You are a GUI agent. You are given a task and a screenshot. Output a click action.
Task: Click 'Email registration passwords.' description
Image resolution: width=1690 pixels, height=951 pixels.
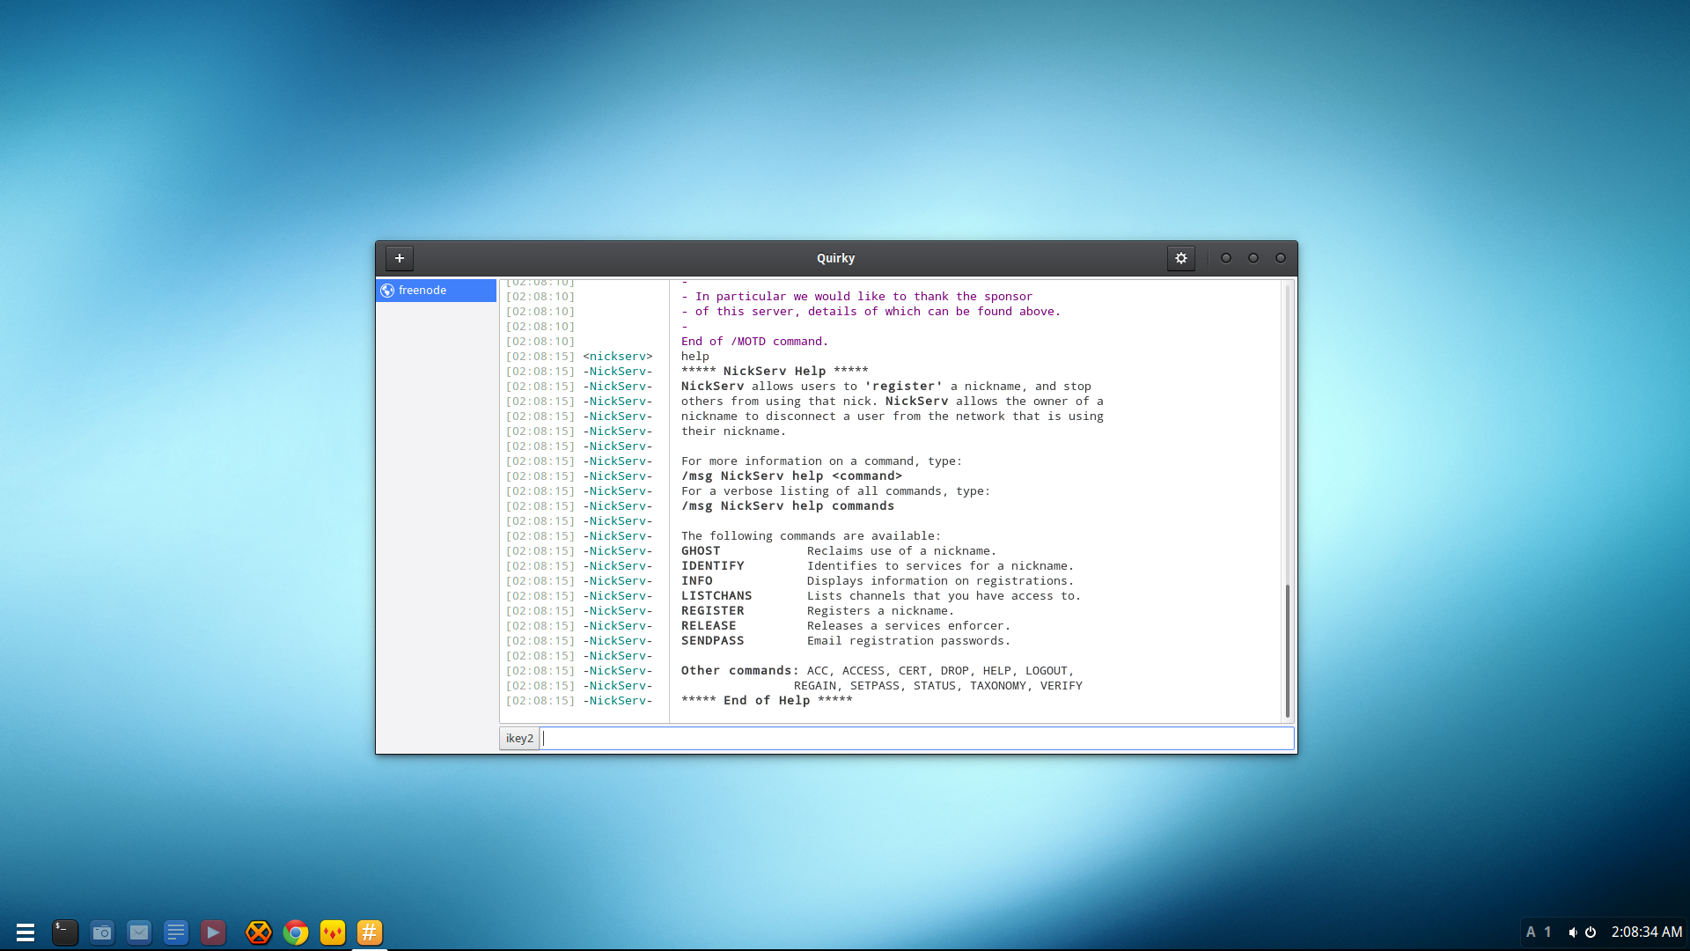[908, 641]
